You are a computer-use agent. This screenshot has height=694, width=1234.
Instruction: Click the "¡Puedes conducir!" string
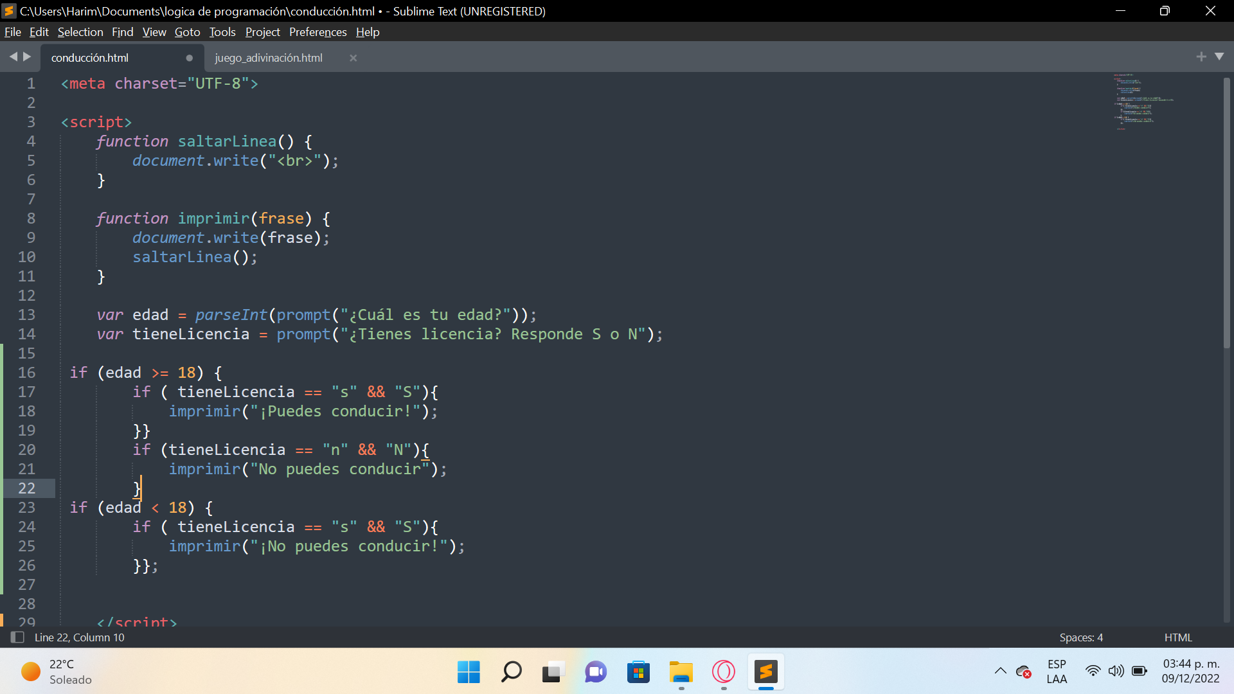tap(335, 411)
